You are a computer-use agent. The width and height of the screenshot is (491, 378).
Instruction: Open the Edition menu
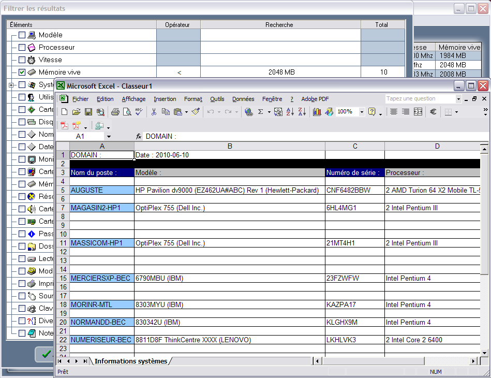(105, 99)
